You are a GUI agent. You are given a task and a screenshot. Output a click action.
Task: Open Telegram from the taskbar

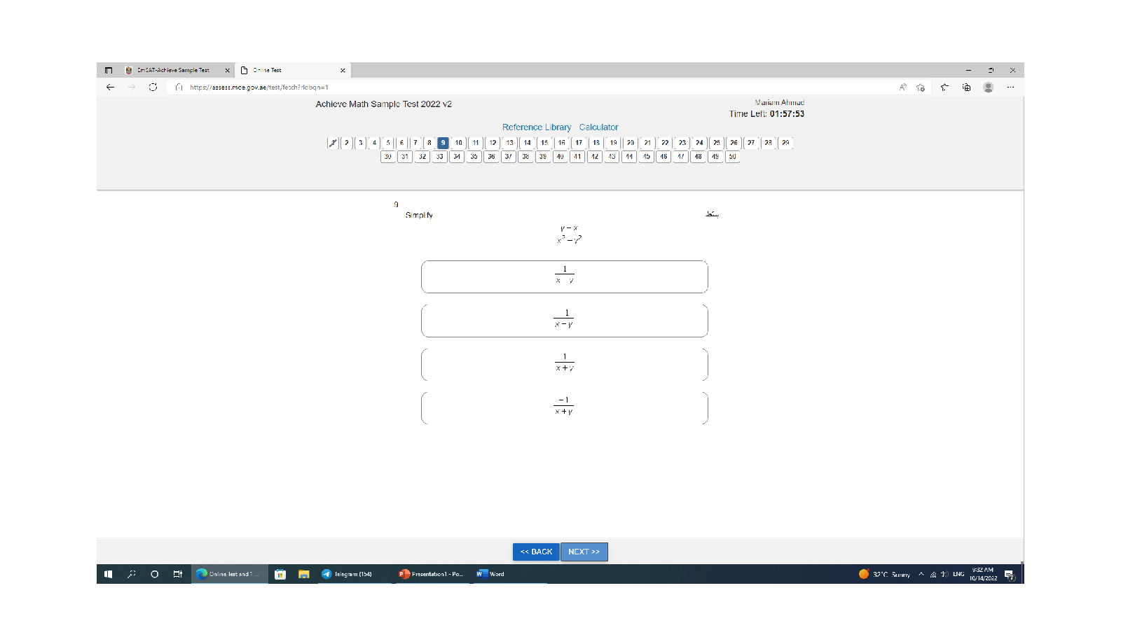(348, 574)
